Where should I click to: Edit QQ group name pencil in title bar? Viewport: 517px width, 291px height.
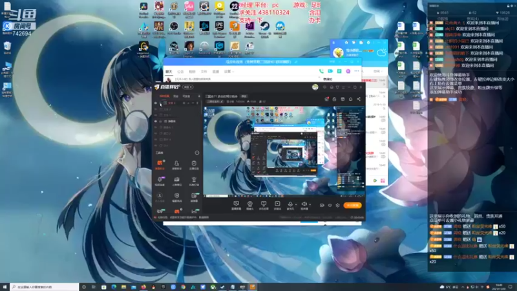point(296,61)
